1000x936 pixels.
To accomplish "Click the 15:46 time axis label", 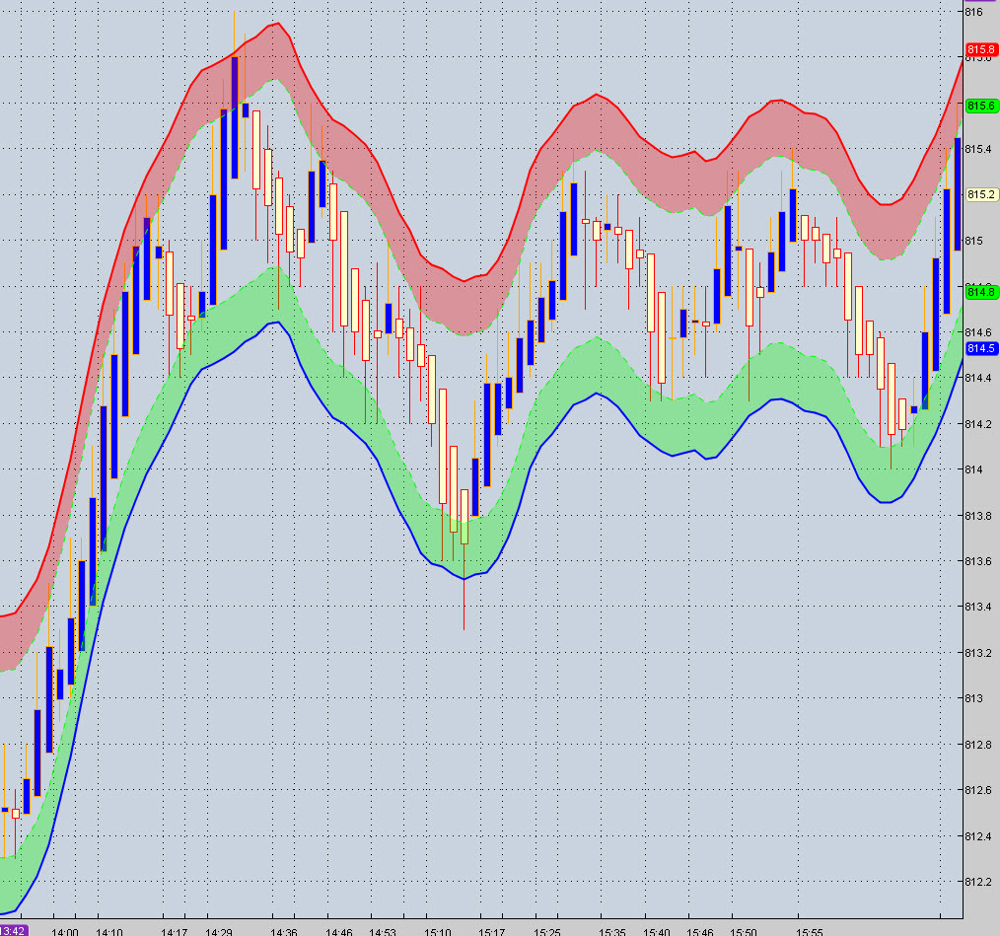I will point(699,932).
